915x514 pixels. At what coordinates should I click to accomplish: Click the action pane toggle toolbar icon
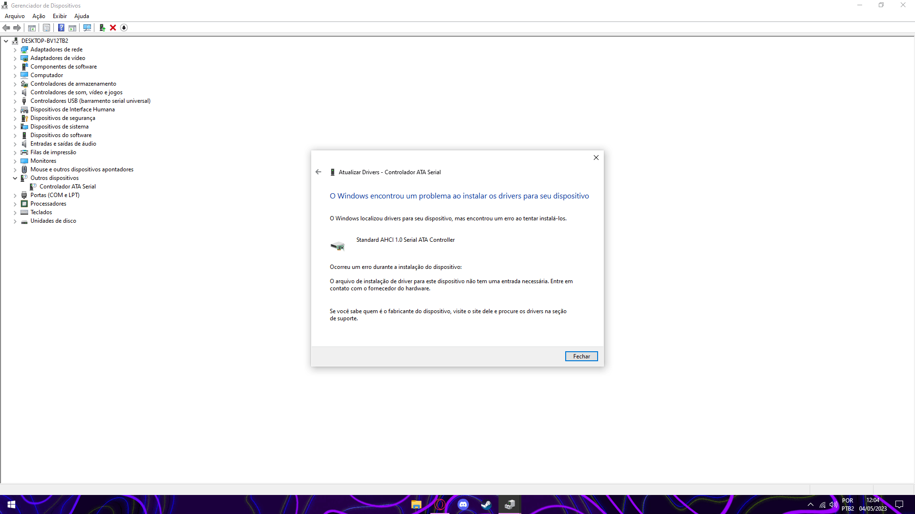72,28
